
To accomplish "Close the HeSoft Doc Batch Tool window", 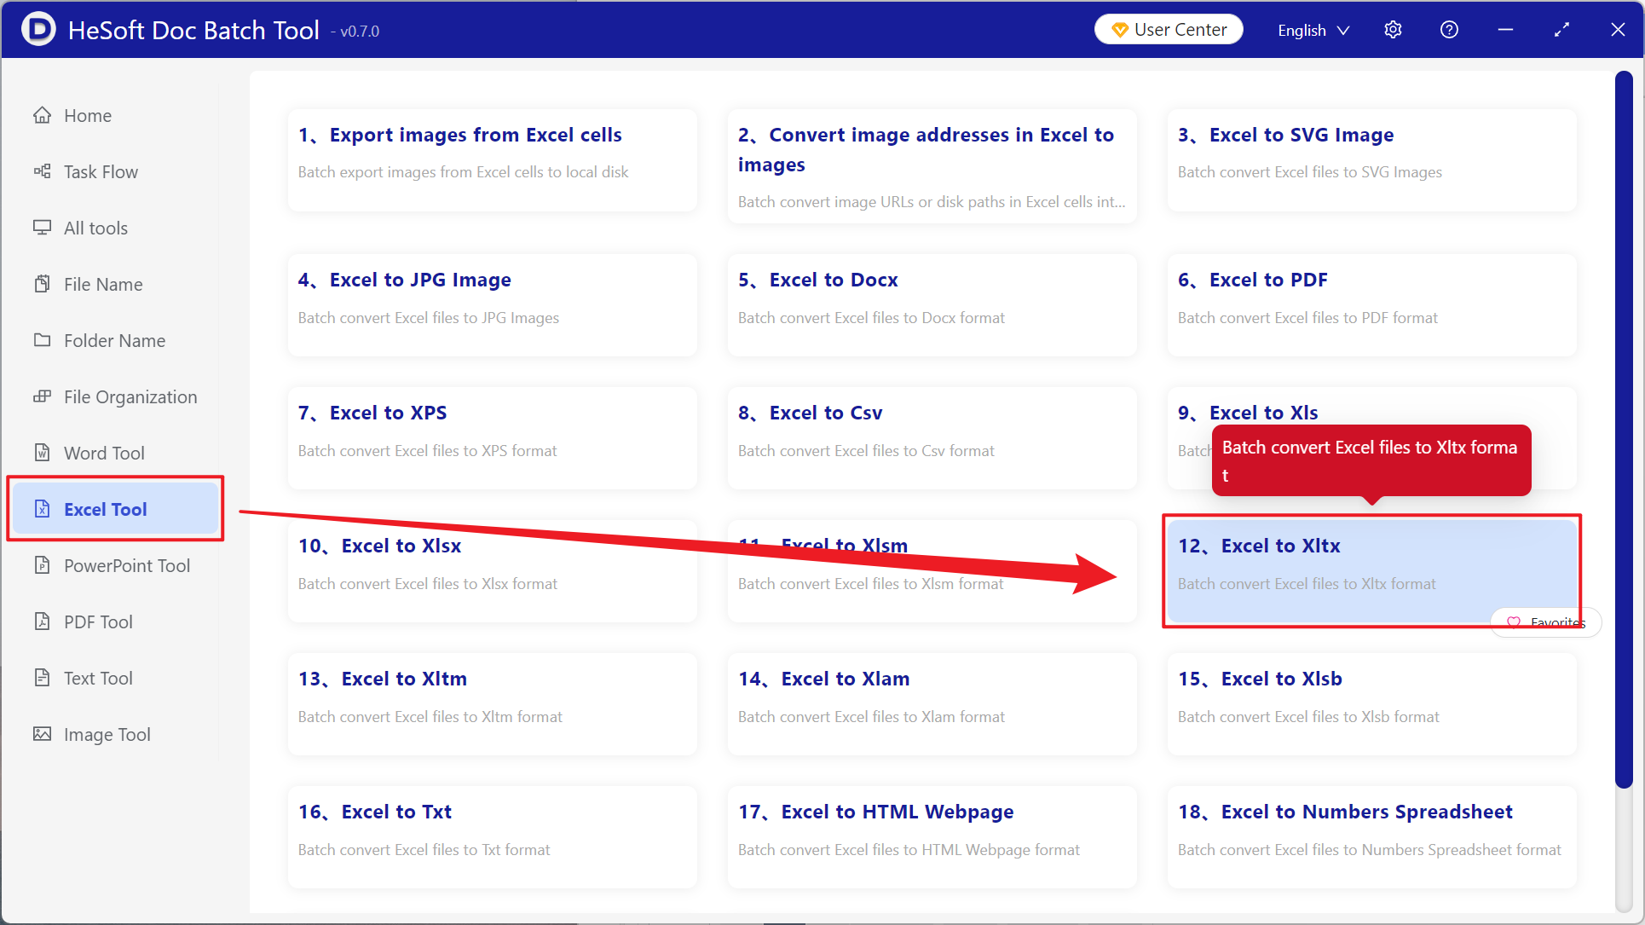I will [x=1618, y=30].
